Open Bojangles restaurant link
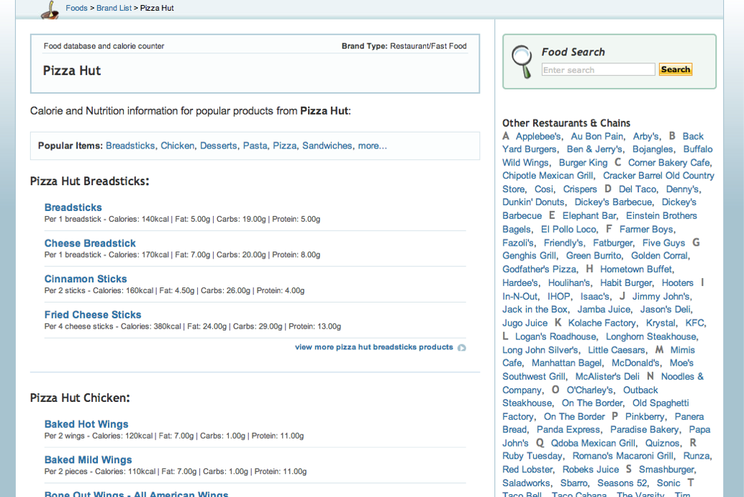Viewport: 744px width, 497px height. (x=653, y=149)
